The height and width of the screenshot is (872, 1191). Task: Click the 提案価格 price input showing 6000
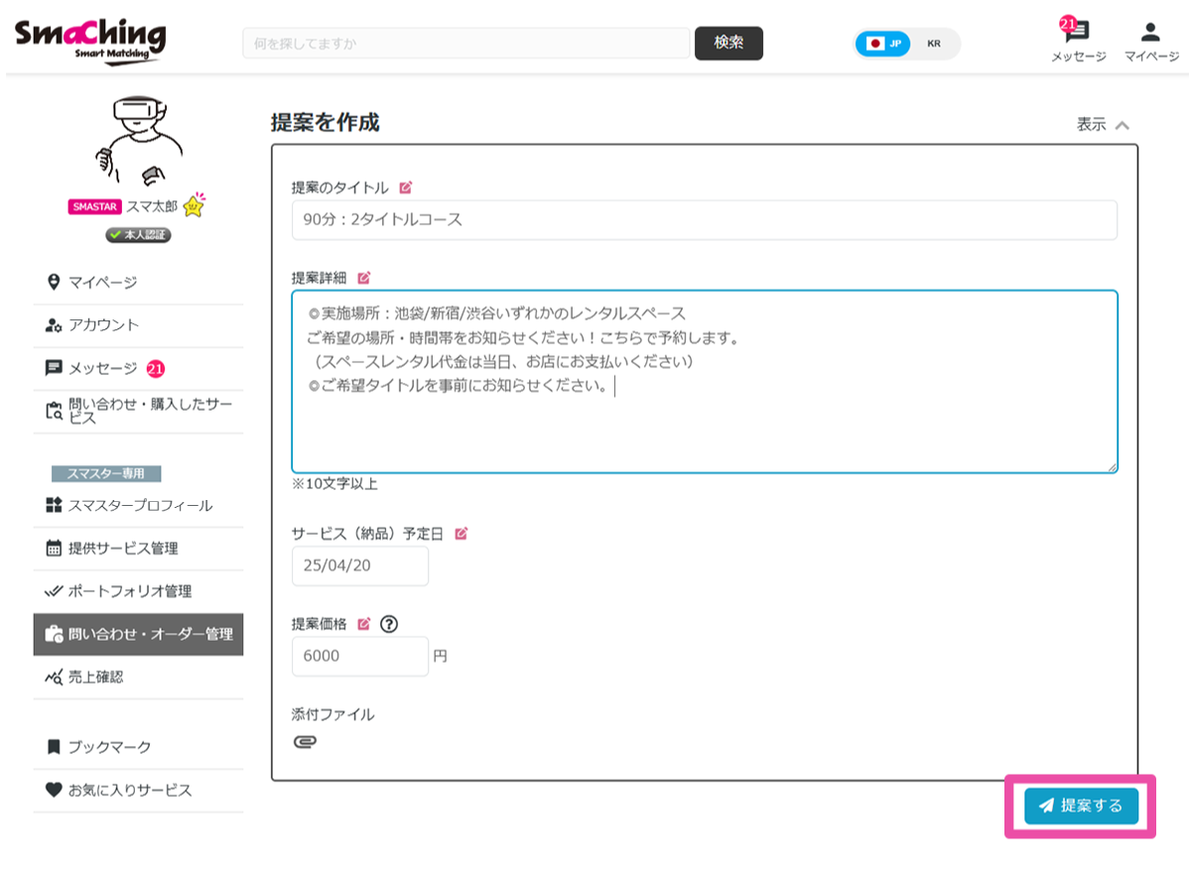359,656
